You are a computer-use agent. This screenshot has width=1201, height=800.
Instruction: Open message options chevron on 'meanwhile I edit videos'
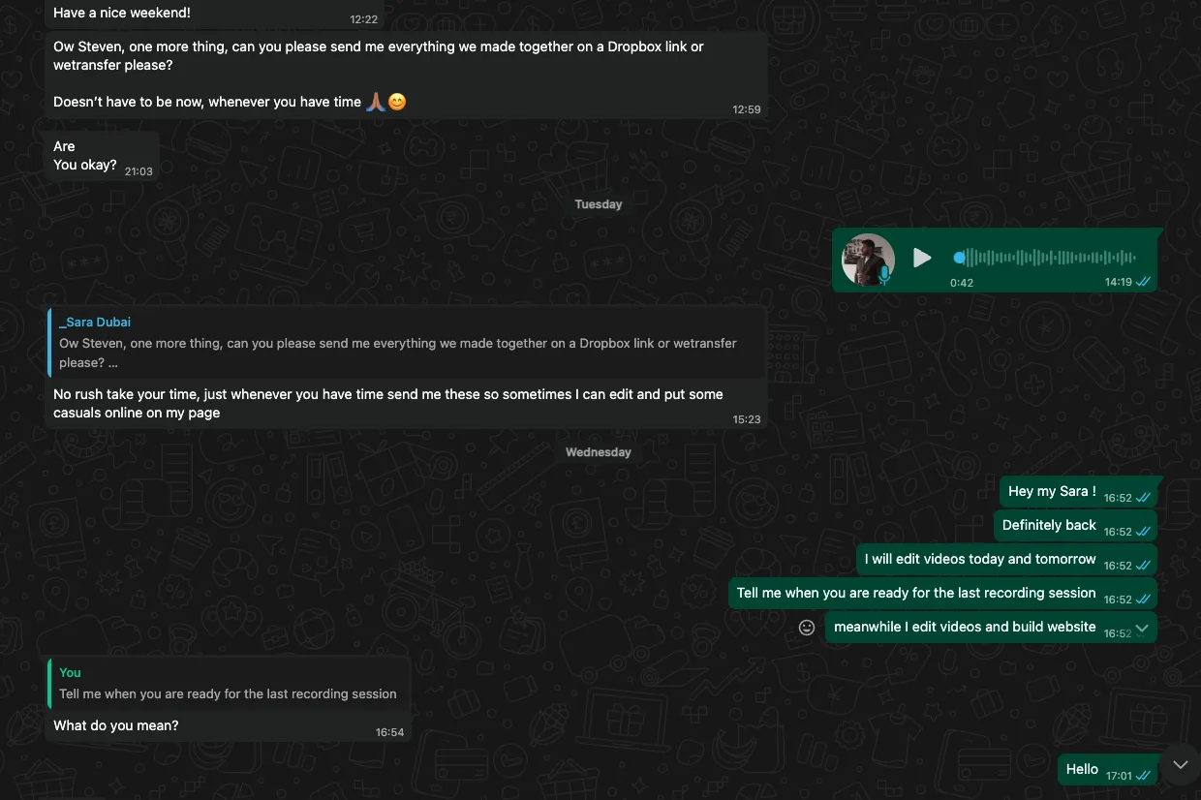pos(1142,628)
